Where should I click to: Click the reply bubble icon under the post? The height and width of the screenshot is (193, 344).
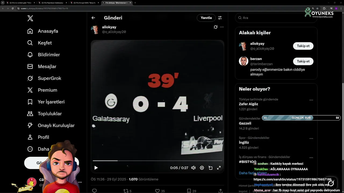(x=94, y=191)
